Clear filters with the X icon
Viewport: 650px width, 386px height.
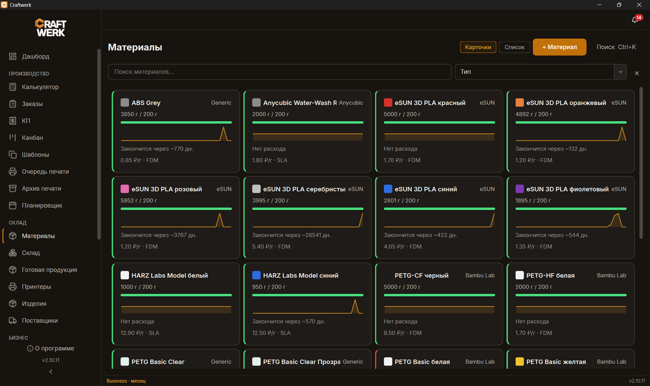(x=637, y=73)
